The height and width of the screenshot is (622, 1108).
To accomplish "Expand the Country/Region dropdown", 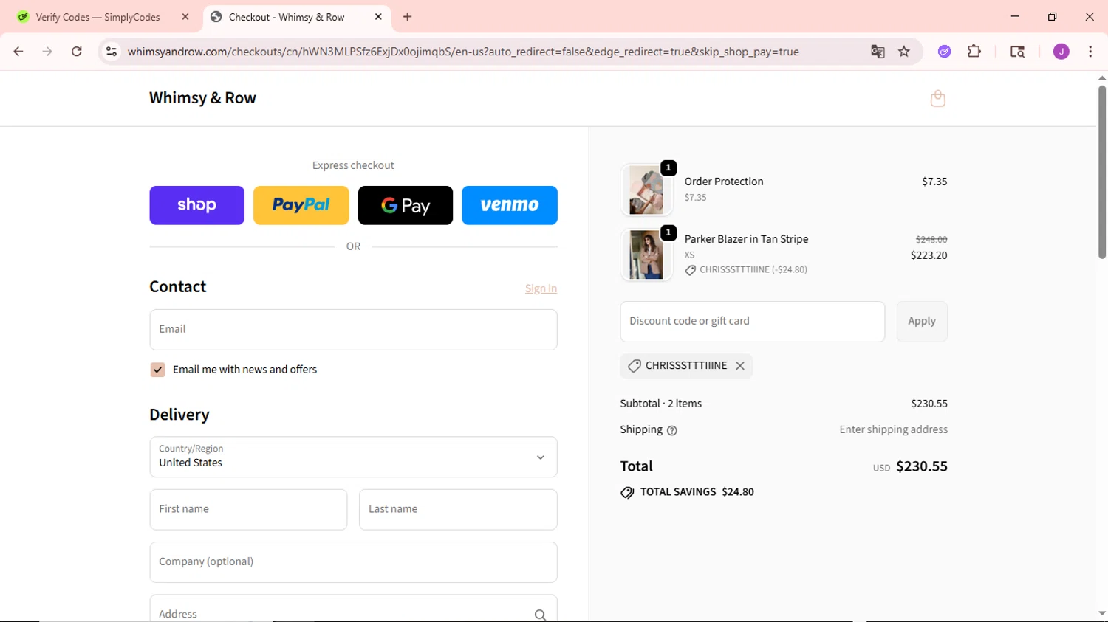I will point(353,457).
